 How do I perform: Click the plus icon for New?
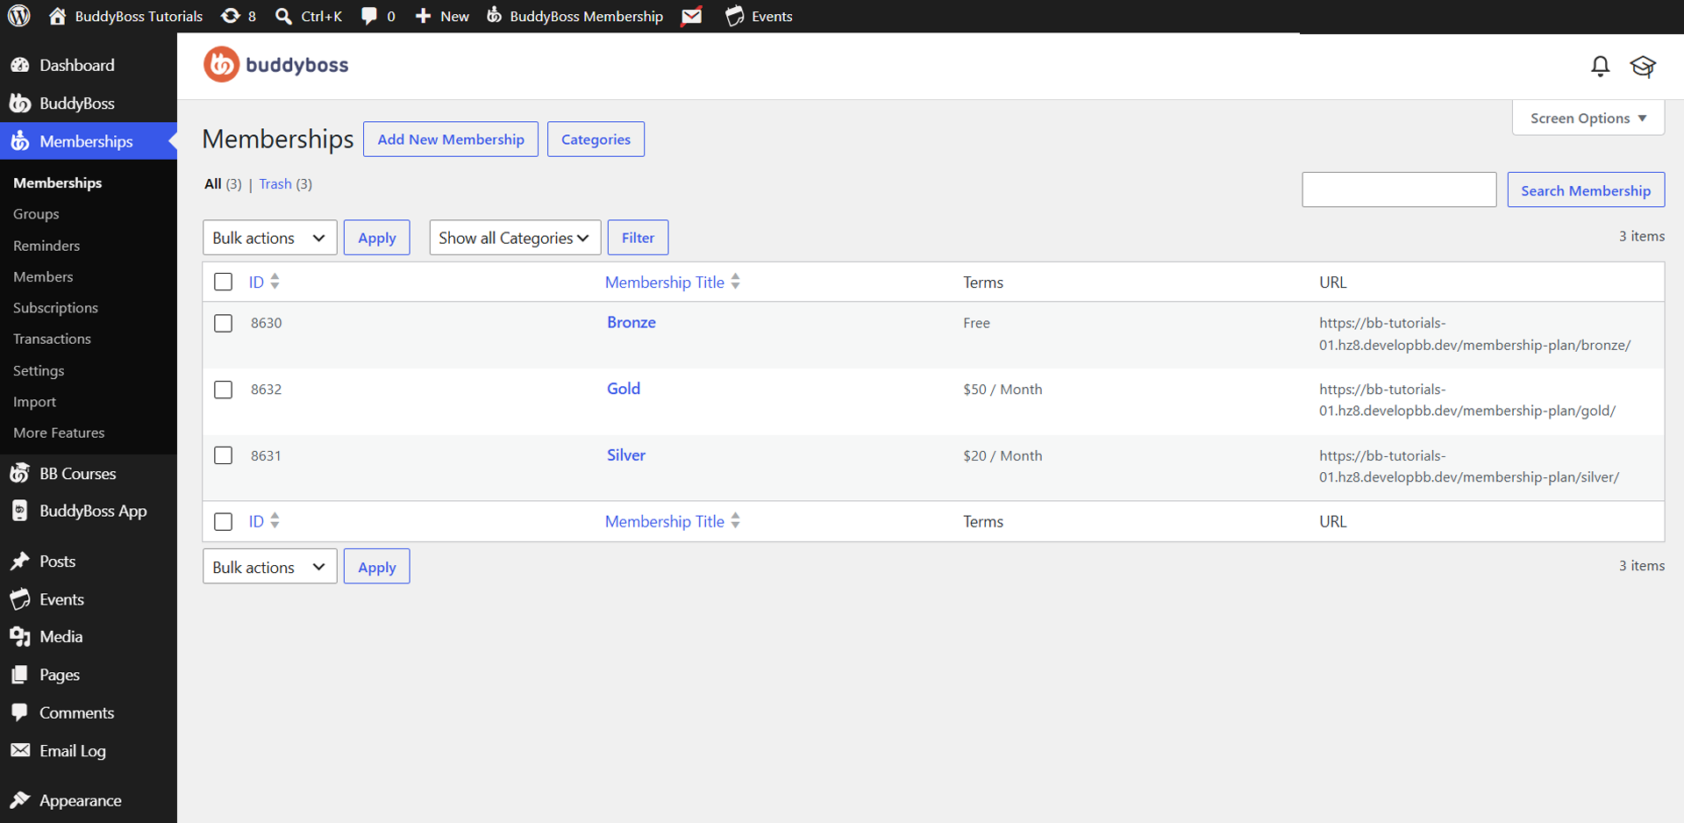(x=423, y=16)
